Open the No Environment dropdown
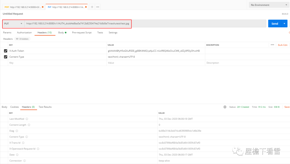The image size is (290, 164). [x=269, y=5]
